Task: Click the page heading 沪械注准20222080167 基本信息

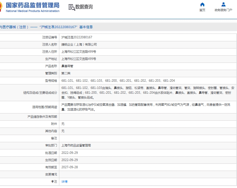Action: (x=66, y=27)
